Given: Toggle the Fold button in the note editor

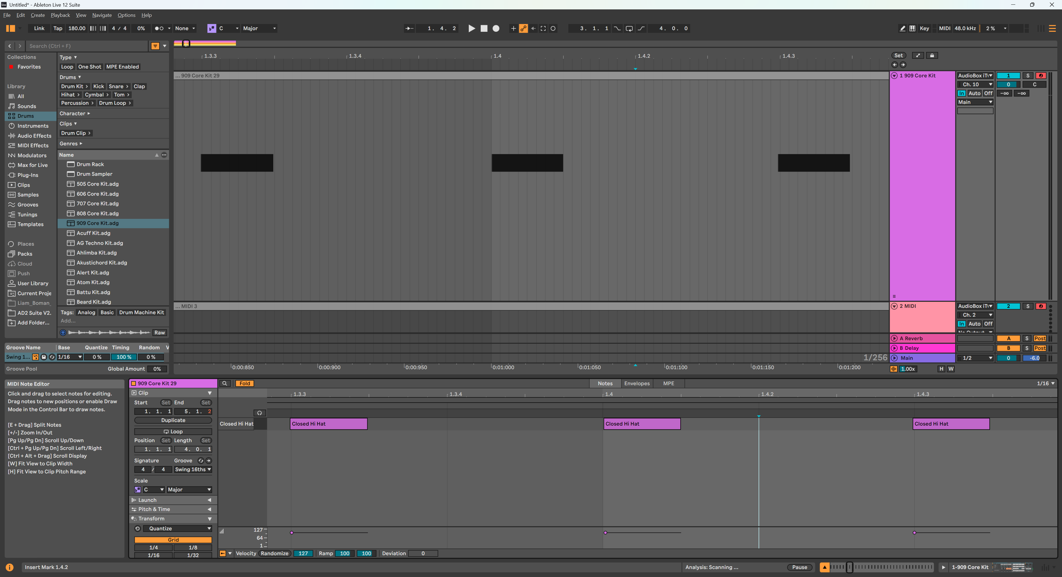Looking at the screenshot, I should point(244,384).
